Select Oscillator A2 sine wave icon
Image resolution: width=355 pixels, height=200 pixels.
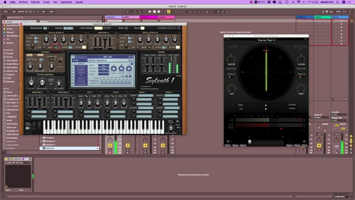[x=149, y=47]
